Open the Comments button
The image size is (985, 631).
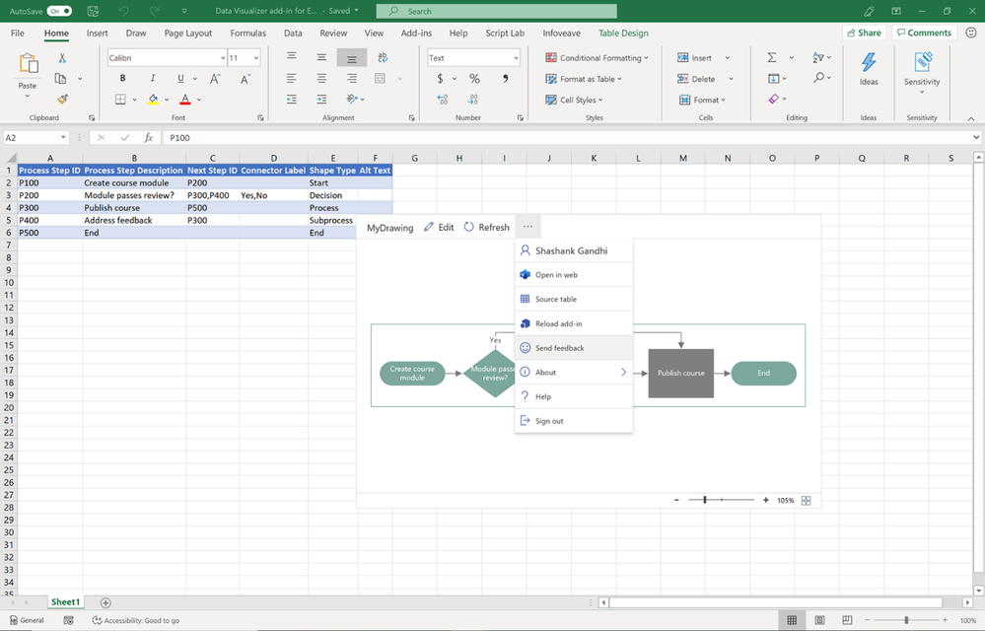tap(924, 33)
